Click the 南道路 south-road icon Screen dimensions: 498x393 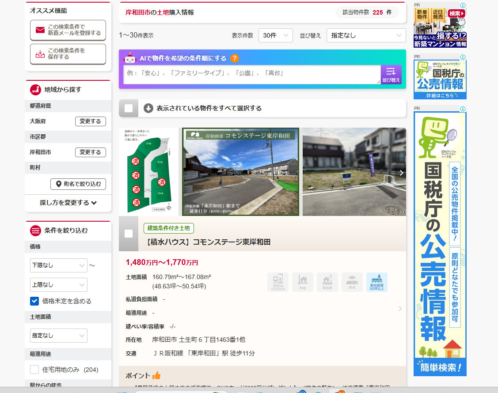[327, 282]
